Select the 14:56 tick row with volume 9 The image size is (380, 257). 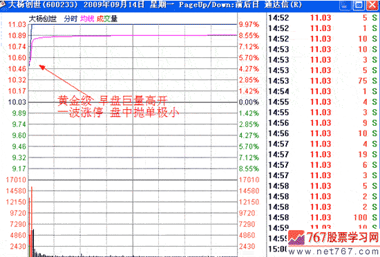point(323,123)
